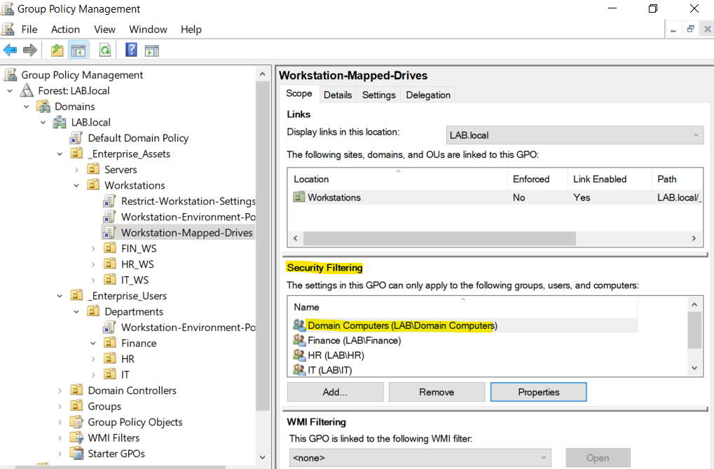The image size is (714, 469).
Task: Click the Properties button
Action: [538, 392]
